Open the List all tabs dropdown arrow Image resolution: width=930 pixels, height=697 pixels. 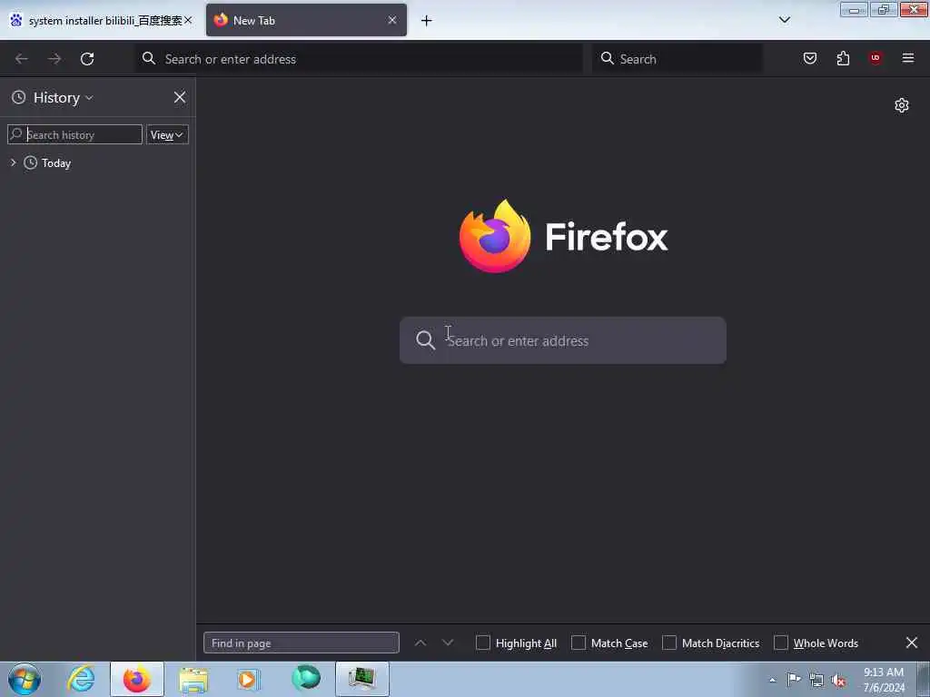784,20
